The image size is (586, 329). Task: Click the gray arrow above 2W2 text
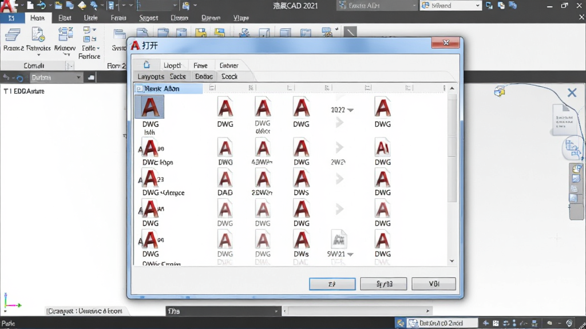coord(339,147)
